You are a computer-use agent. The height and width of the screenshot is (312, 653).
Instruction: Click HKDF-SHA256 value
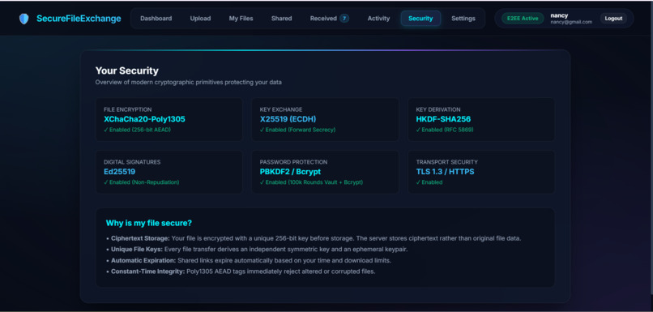tap(443, 119)
